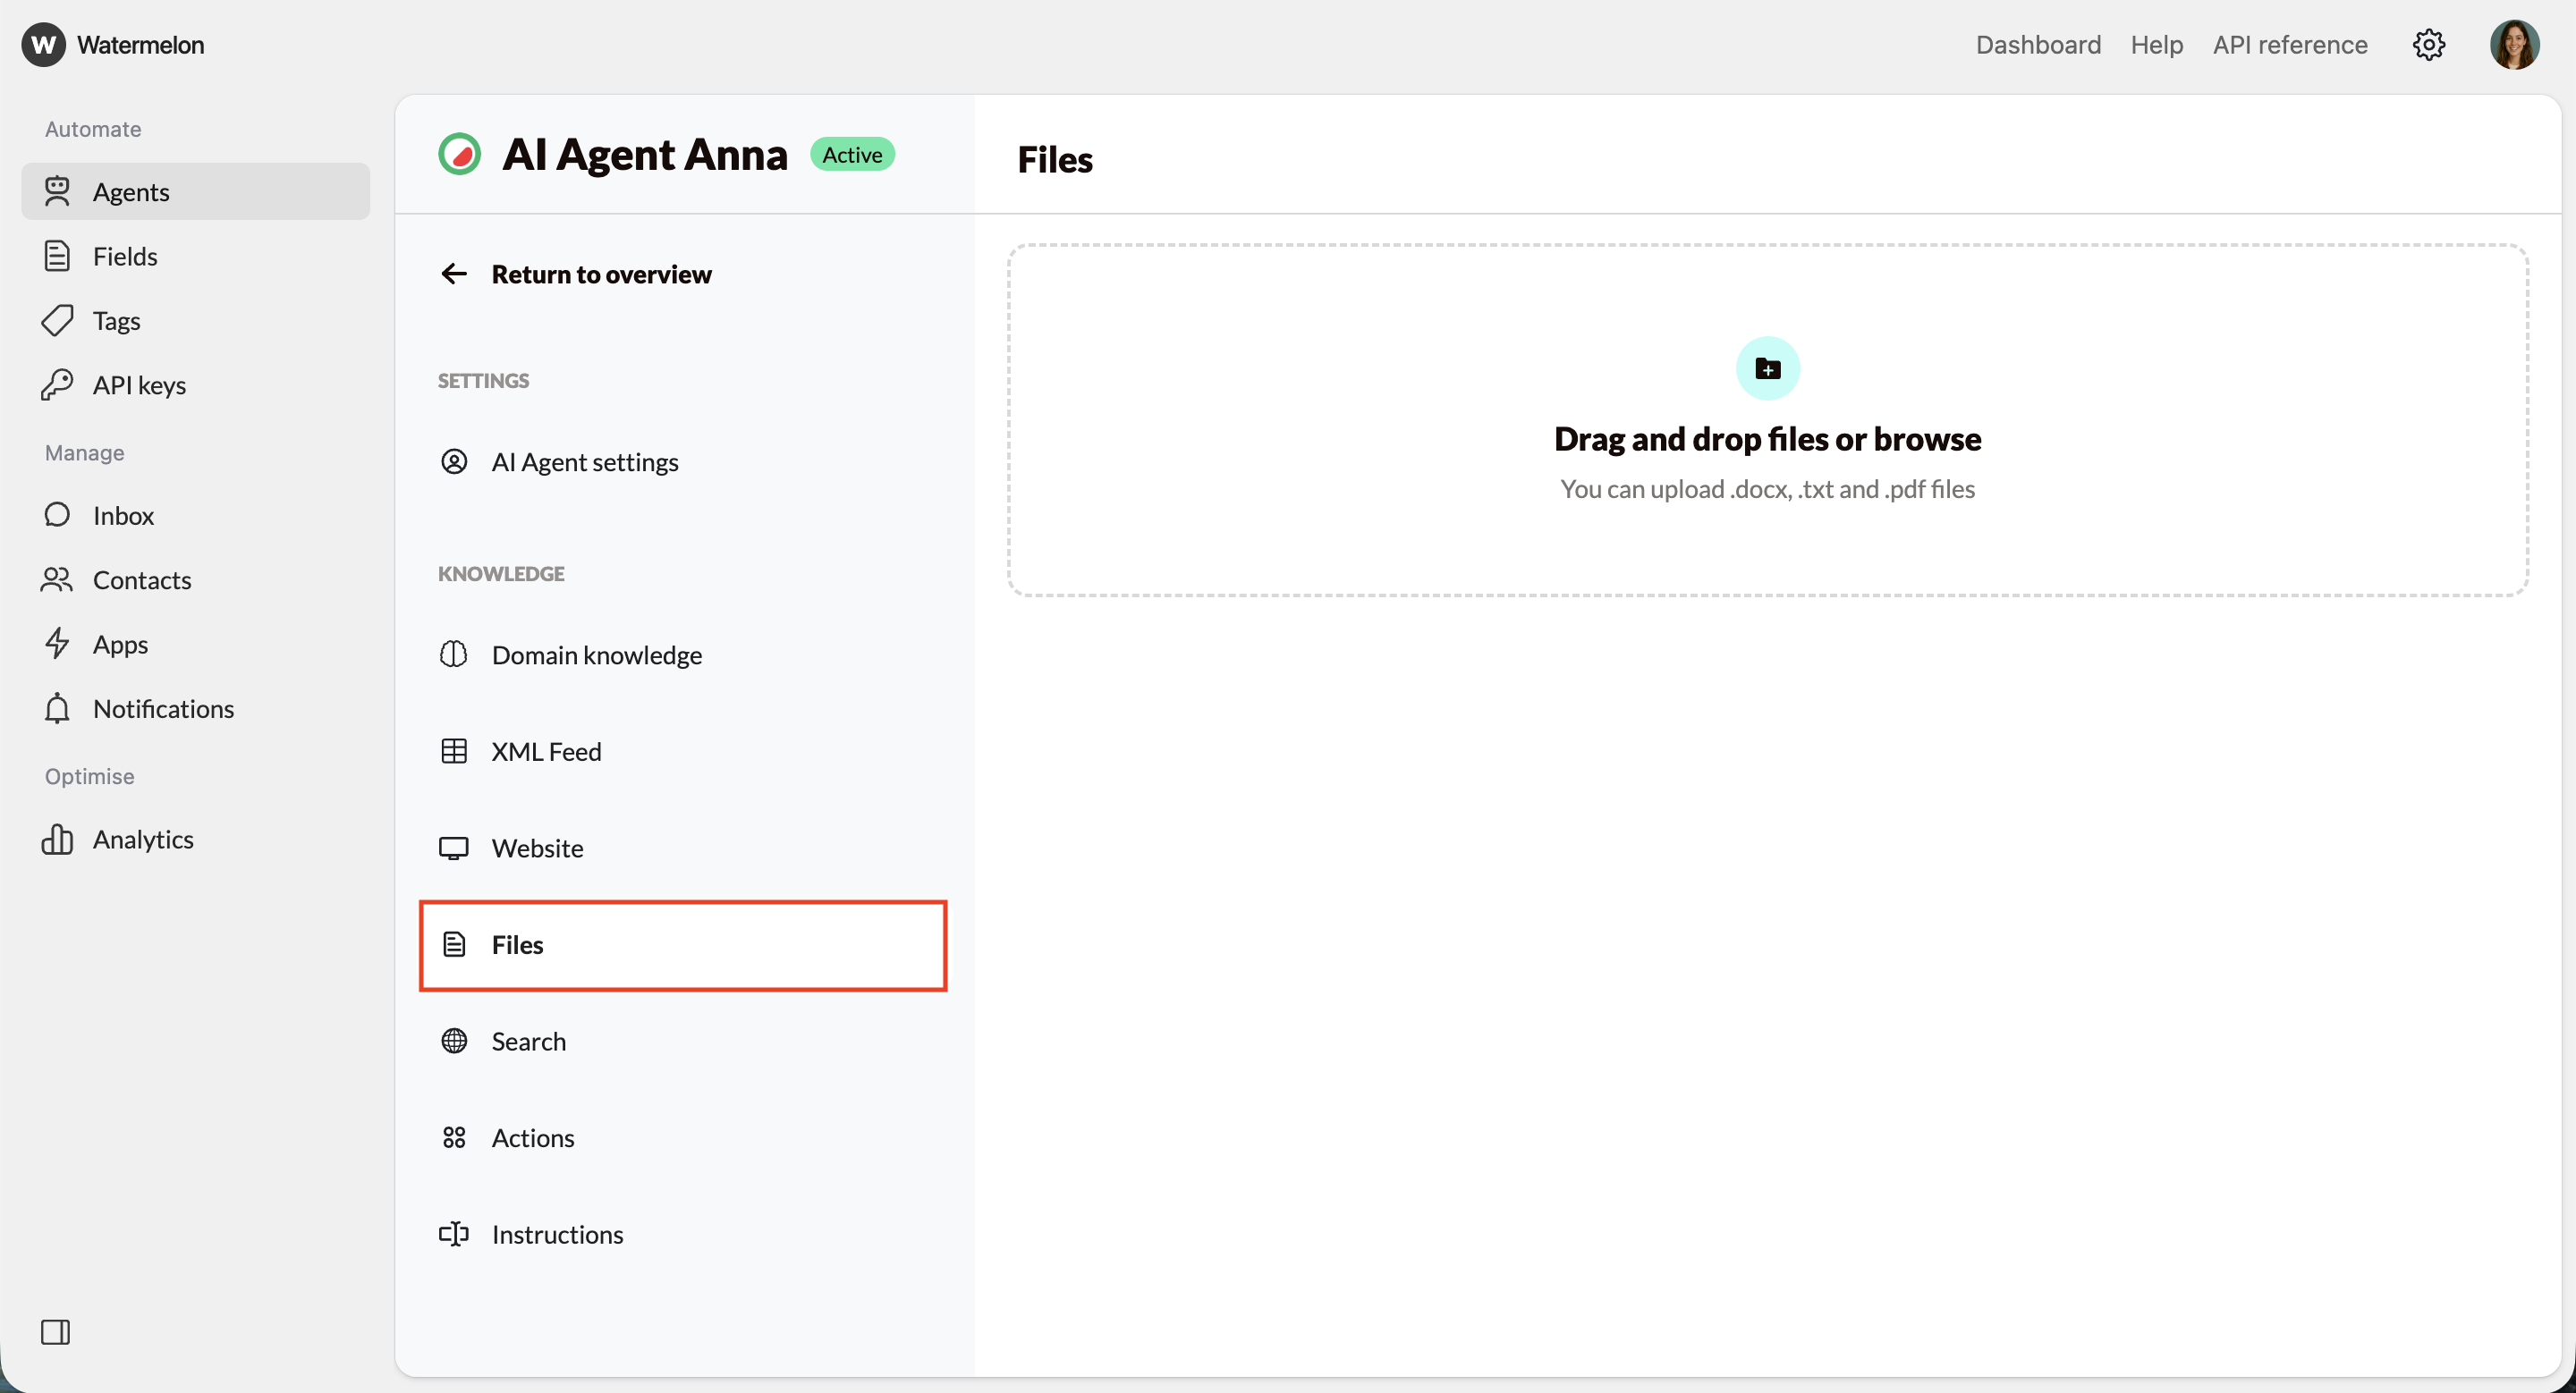Browse files using the upload area
Image resolution: width=2576 pixels, height=1393 pixels.
1767,440
